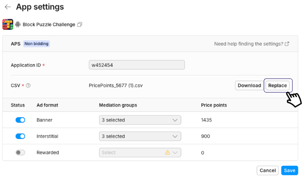This screenshot has width=305, height=182.
Task: Click the back arrow beside App settings
Action: (x=8, y=7)
